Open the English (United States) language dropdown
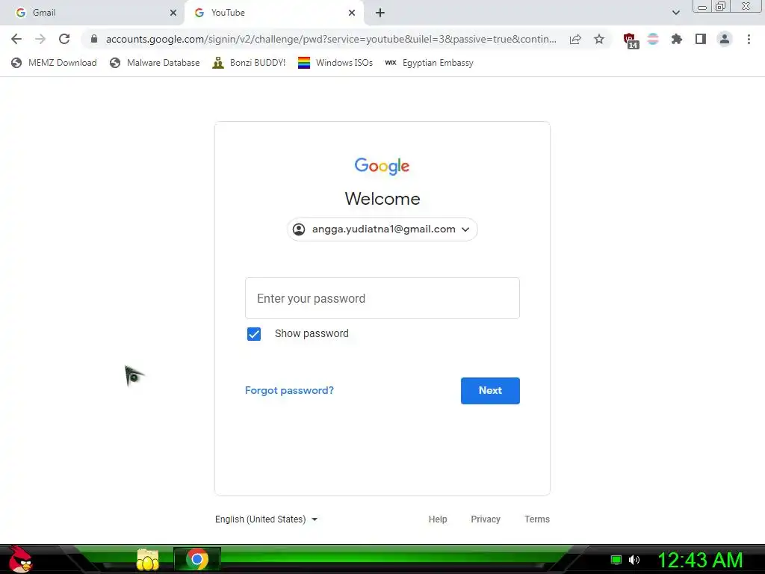Image resolution: width=765 pixels, height=574 pixels. tap(267, 519)
